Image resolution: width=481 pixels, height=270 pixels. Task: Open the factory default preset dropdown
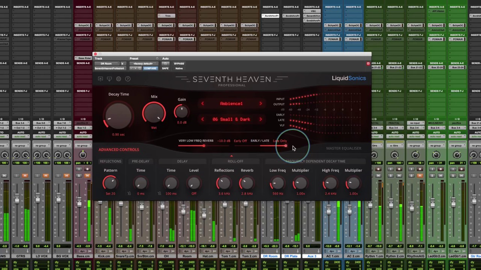(144, 64)
